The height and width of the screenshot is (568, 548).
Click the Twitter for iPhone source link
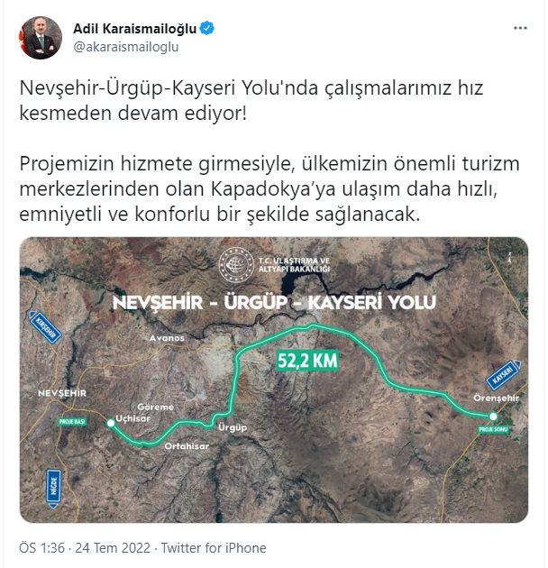[x=214, y=548]
